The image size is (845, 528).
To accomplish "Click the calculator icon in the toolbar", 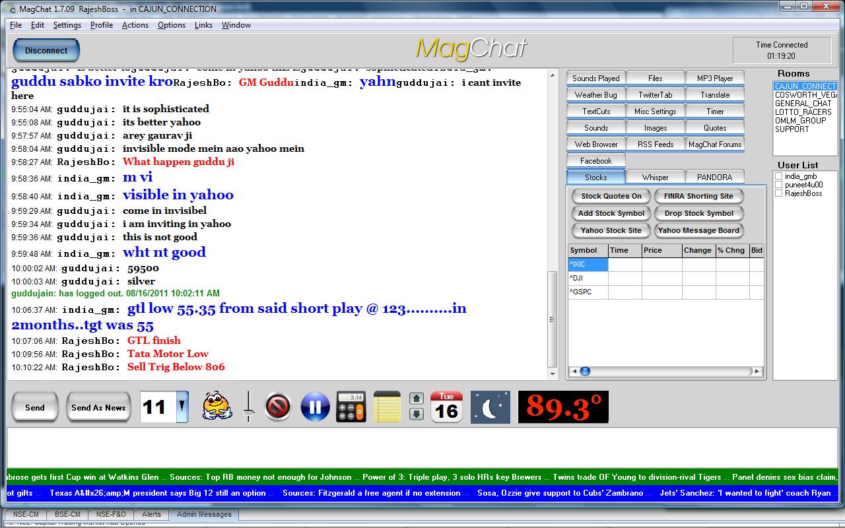I will (x=350, y=407).
